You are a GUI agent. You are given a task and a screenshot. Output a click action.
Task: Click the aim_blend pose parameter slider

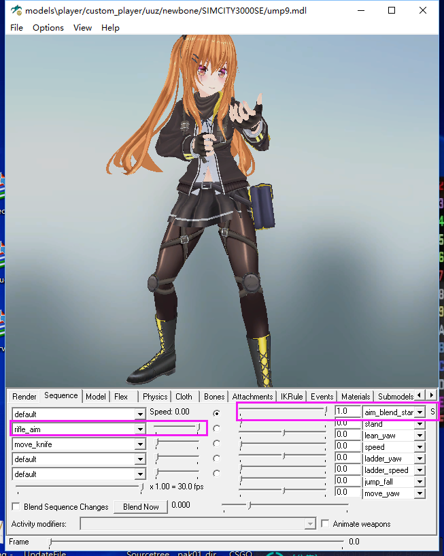coord(283,411)
